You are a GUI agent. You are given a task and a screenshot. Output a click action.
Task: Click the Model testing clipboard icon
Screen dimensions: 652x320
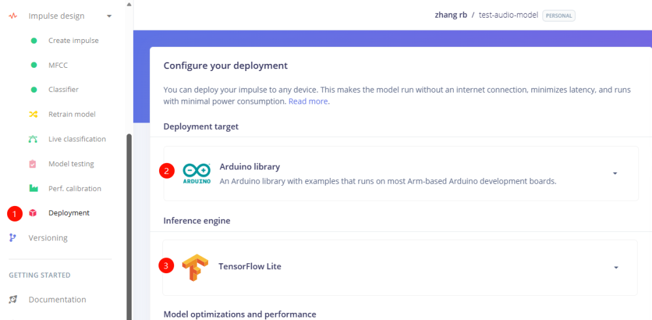pos(33,164)
